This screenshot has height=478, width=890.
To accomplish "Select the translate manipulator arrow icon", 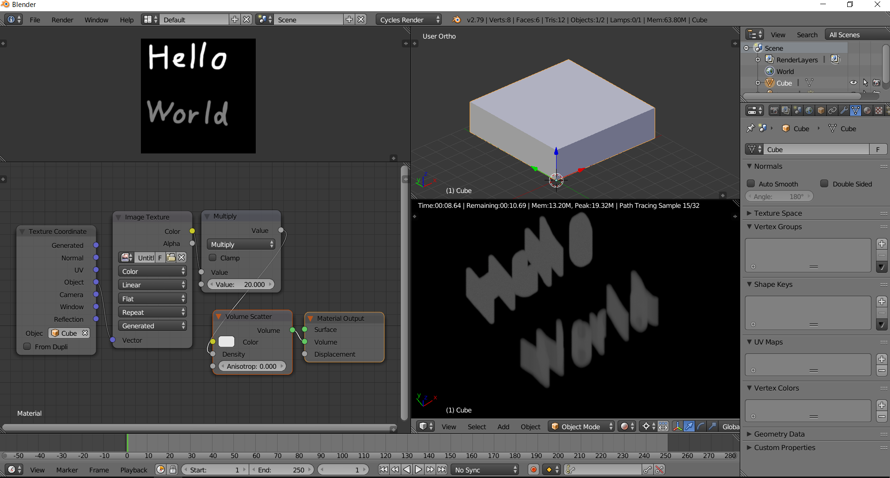I will tap(689, 426).
